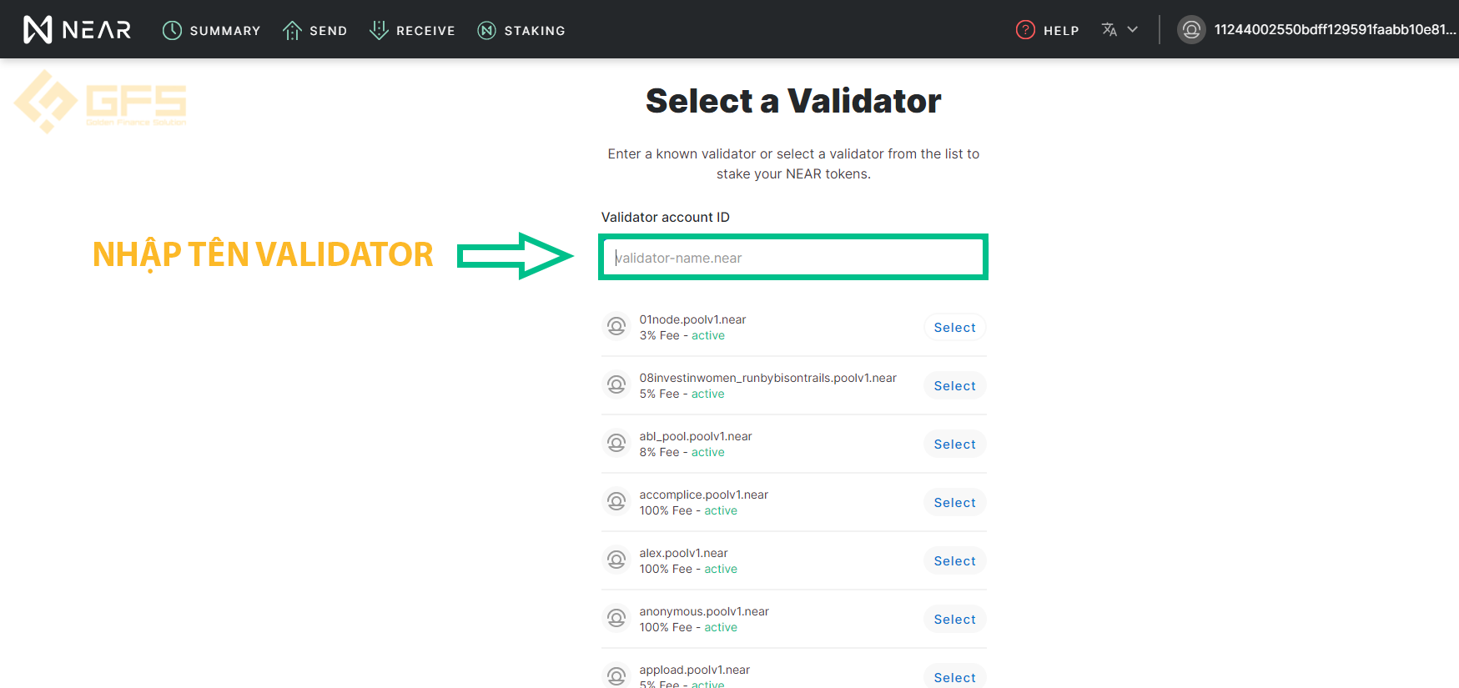Click avatar icon of abl_pool.poolv1.near

pos(616,443)
